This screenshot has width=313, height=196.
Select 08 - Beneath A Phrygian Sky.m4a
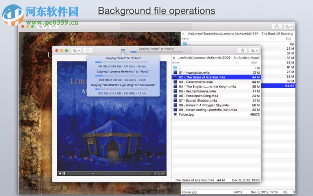(x=216, y=105)
